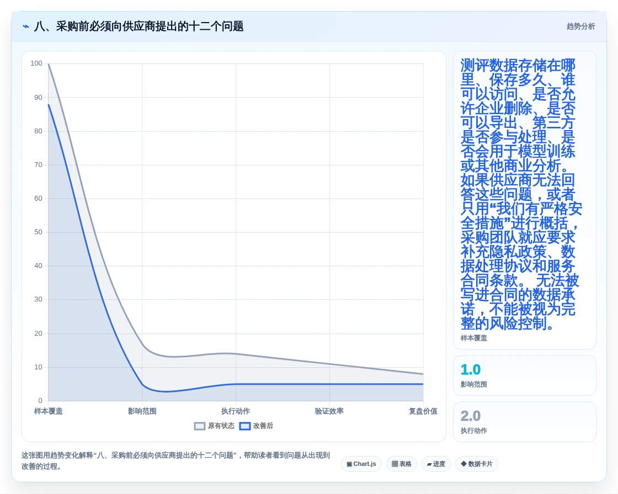The width and height of the screenshot is (618, 494).
Task: Click the 执行动作 x-axis label
Action: tap(236, 411)
